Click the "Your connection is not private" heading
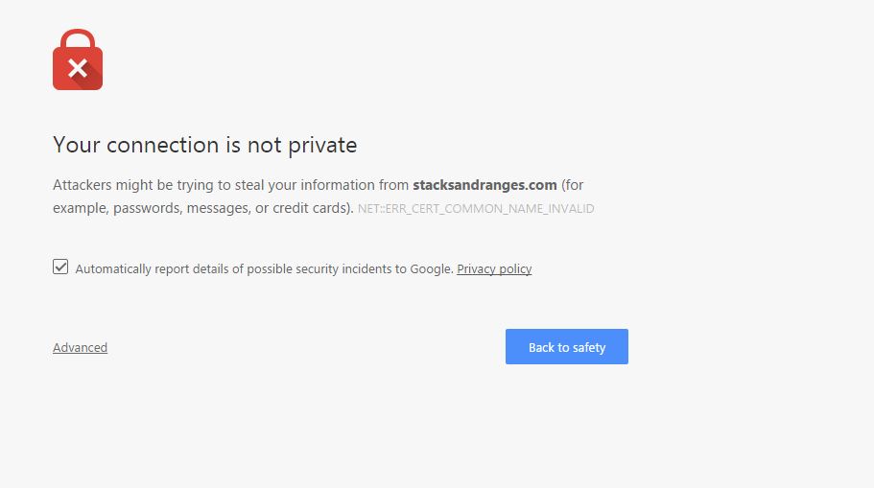Viewport: 874px width, 488px height. coord(204,145)
